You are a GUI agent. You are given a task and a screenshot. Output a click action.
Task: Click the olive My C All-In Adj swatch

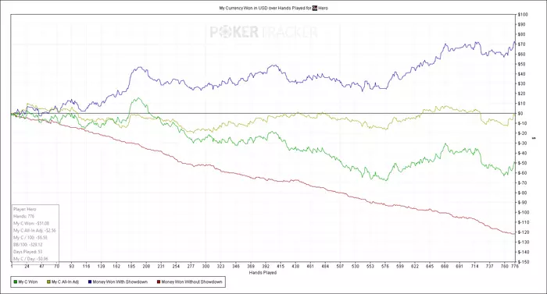coord(48,282)
